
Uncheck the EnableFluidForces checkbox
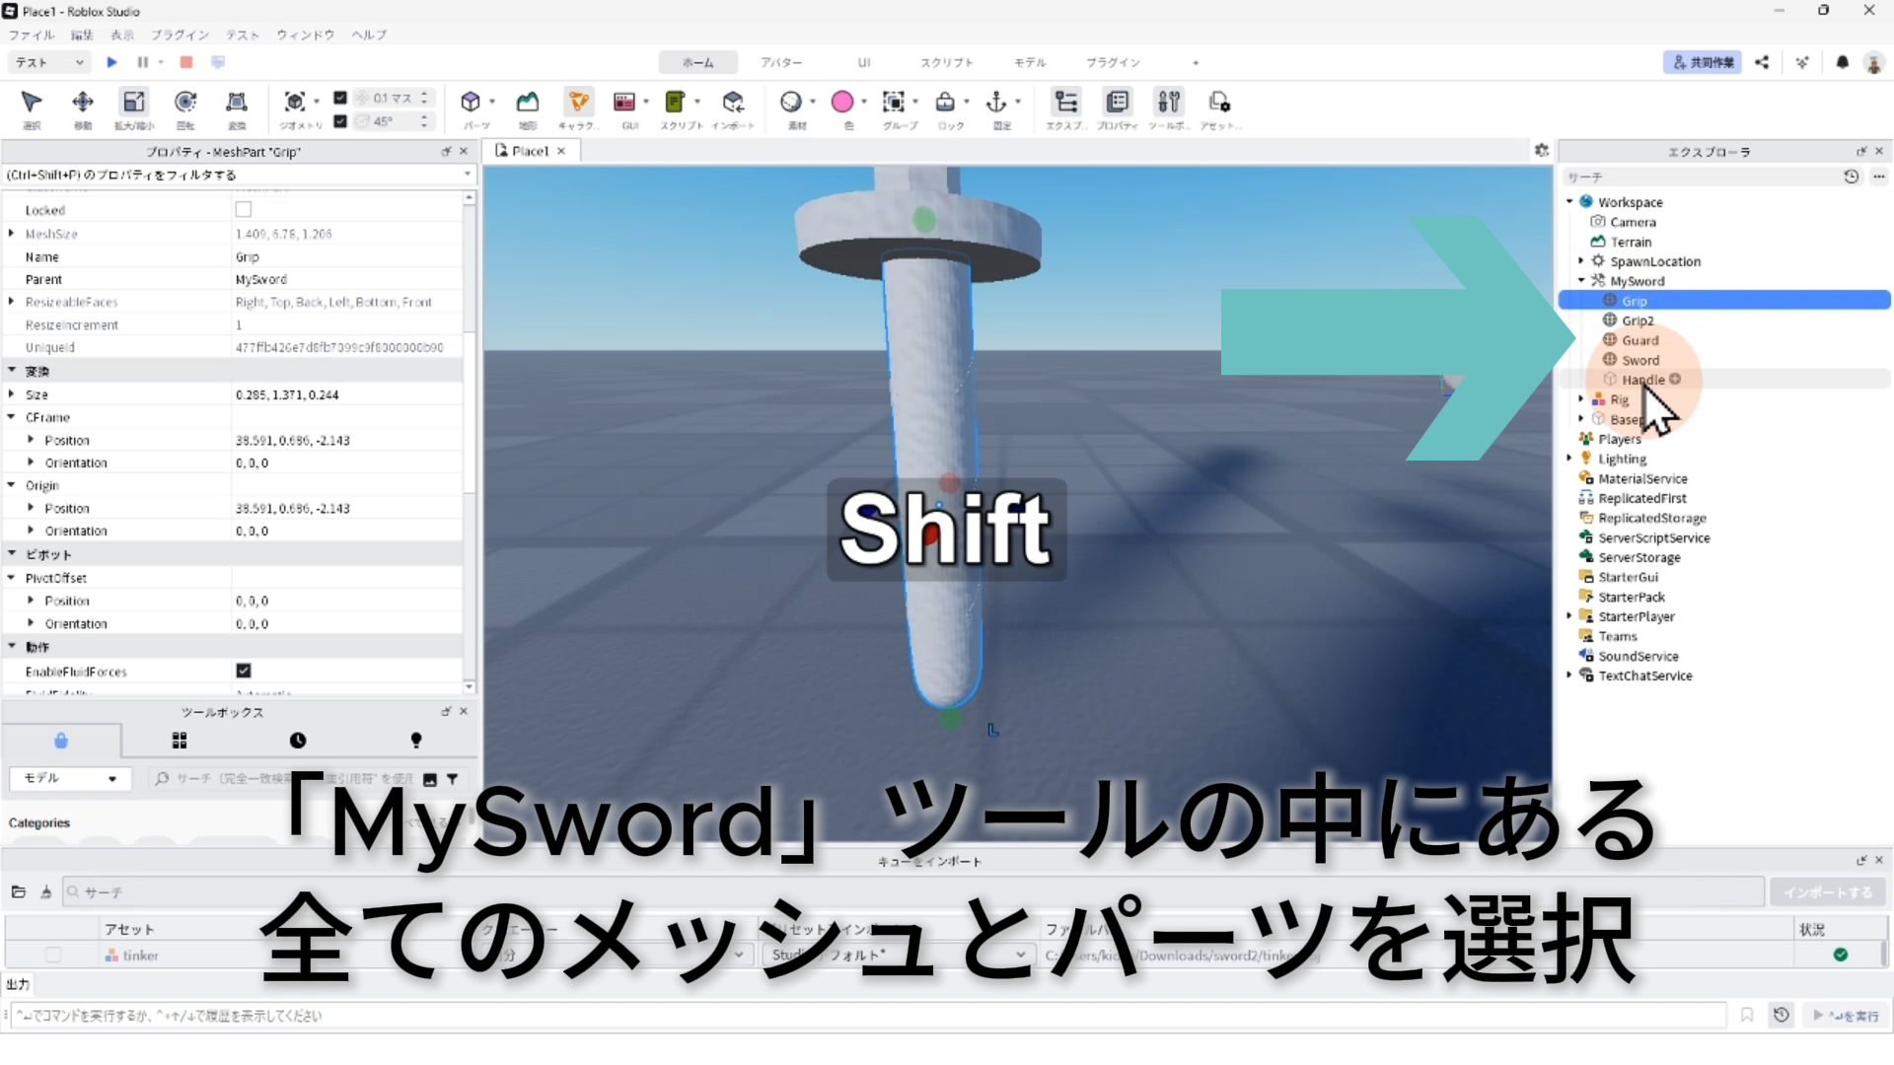tap(244, 672)
